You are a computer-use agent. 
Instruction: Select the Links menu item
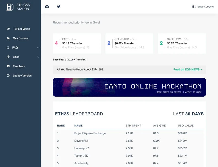pos(16,57)
